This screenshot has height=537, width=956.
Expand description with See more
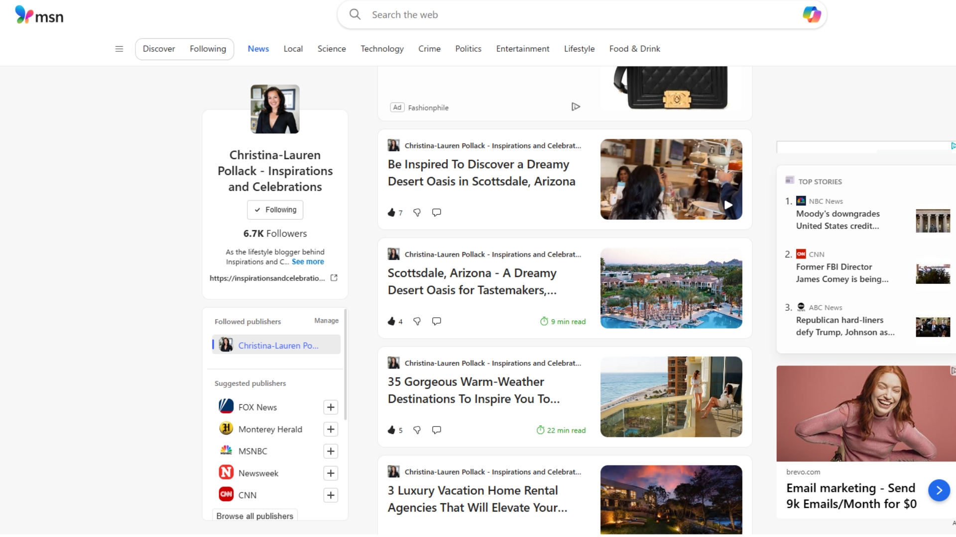point(308,262)
